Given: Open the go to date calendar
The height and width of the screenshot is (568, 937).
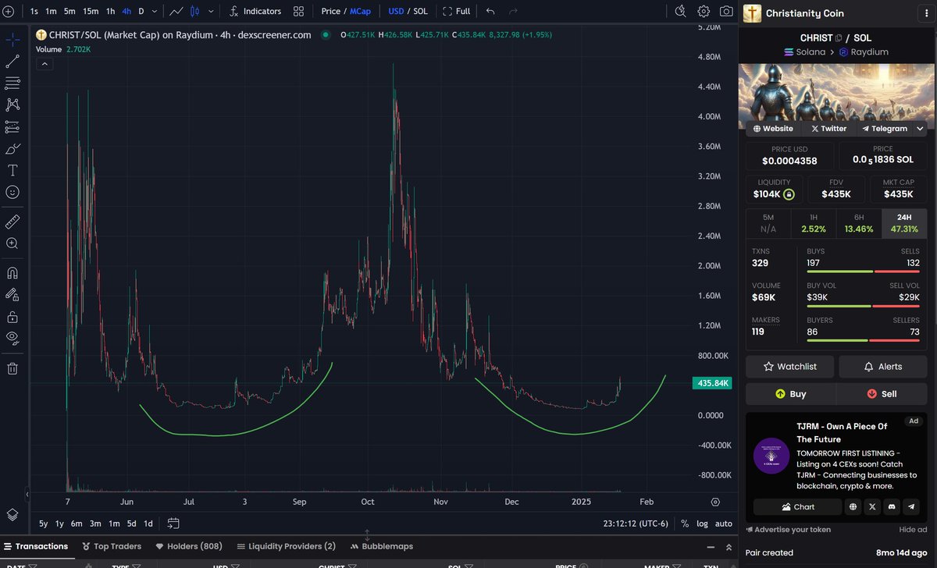Looking at the screenshot, I should click(173, 524).
